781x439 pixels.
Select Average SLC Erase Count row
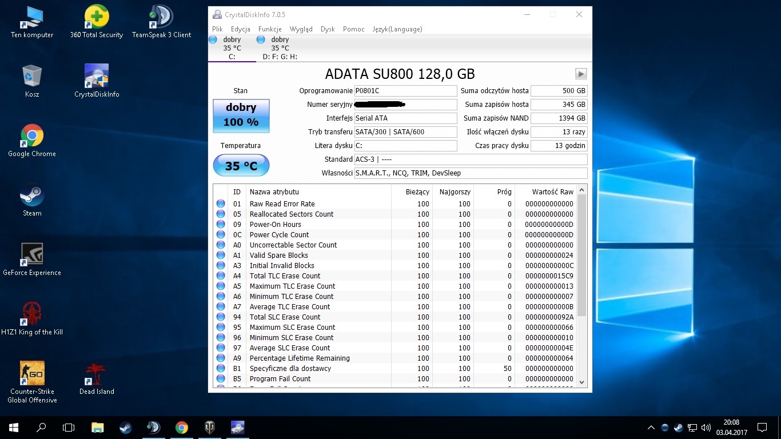click(395, 348)
